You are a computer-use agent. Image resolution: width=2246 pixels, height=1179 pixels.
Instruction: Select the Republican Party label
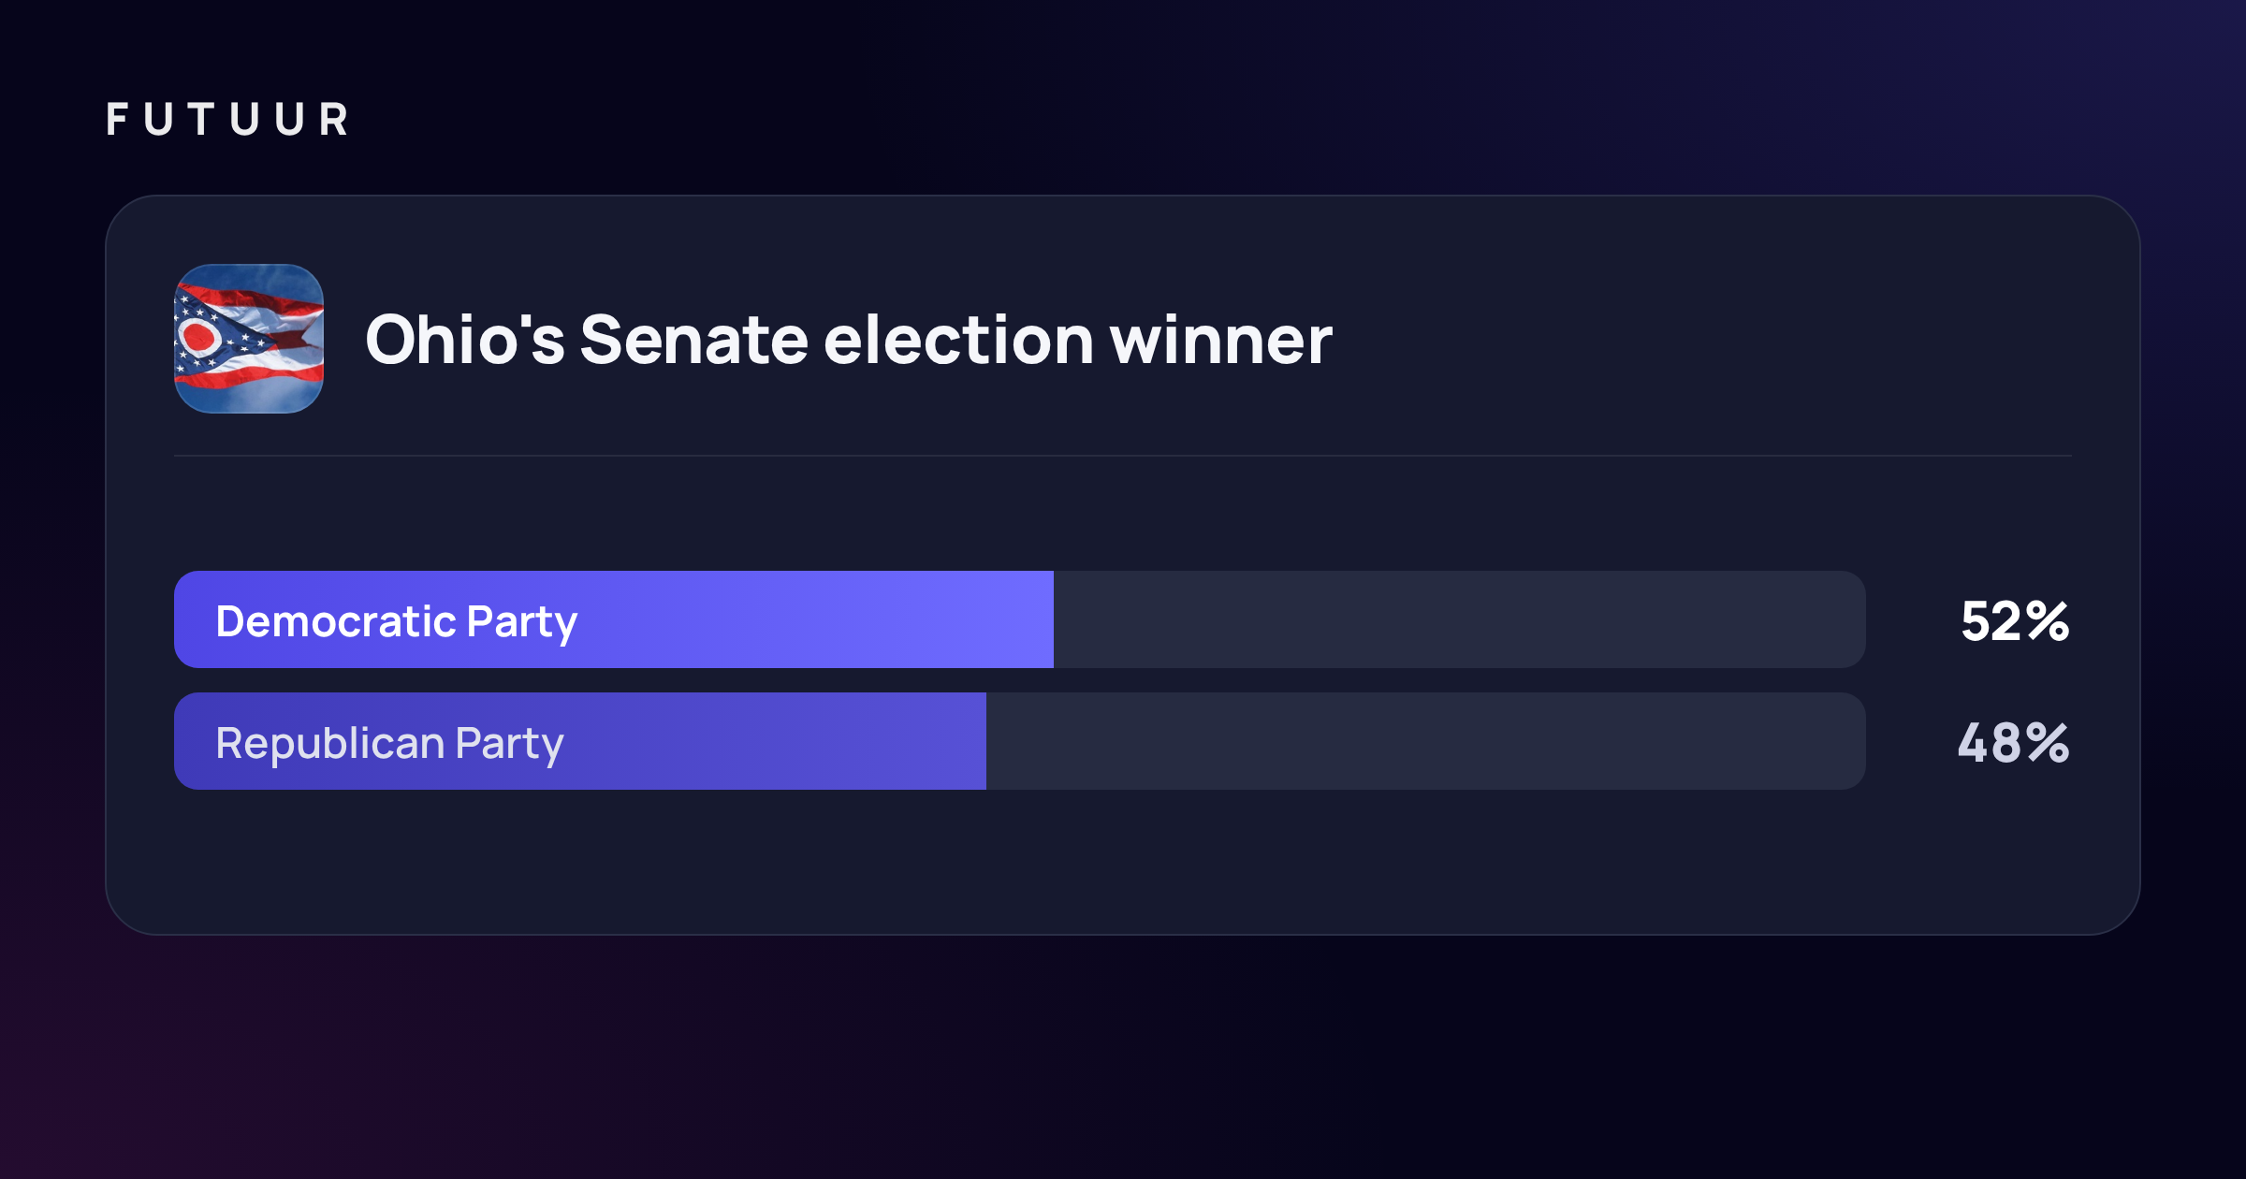pos(389,743)
